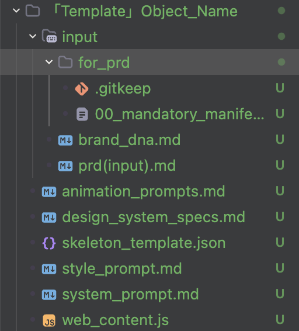Image resolution: width=299 pixels, height=331 pixels.
Task: Open animation_prompts.md
Action: coord(144,192)
